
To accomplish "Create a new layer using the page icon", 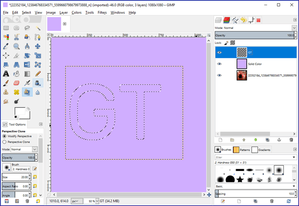I will (220, 140).
